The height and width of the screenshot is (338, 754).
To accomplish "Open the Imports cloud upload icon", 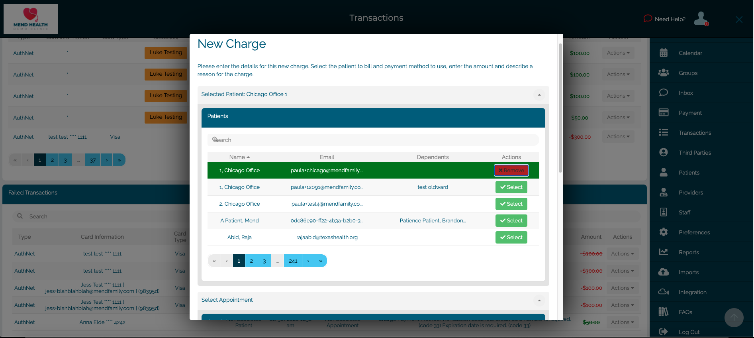I will tap(663, 272).
